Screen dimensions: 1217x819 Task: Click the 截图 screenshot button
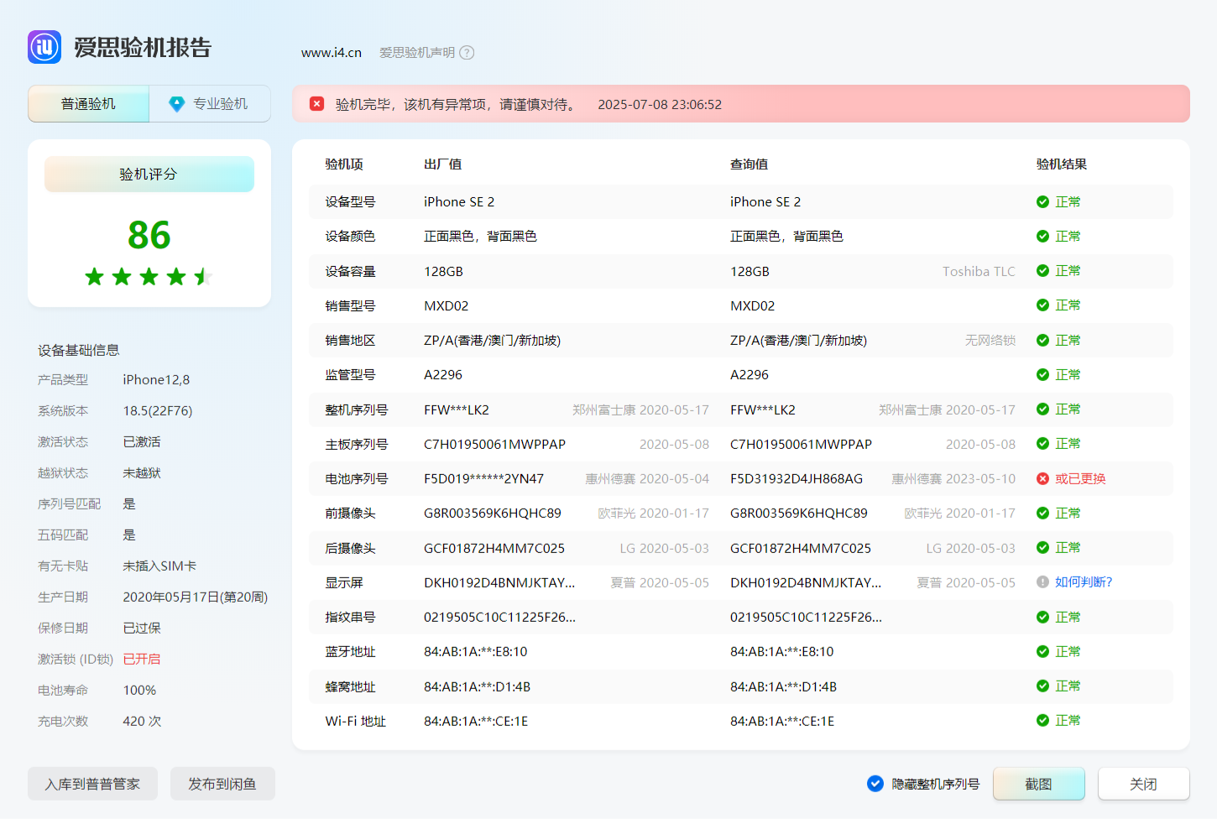pos(1038,784)
